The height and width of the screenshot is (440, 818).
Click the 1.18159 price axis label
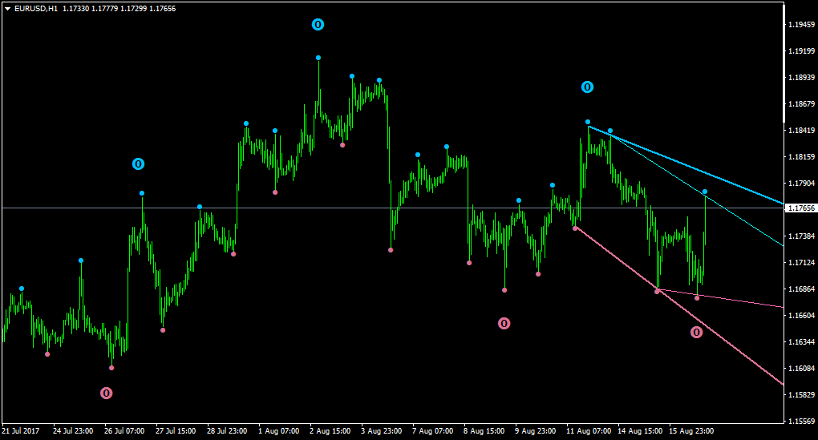pos(801,157)
